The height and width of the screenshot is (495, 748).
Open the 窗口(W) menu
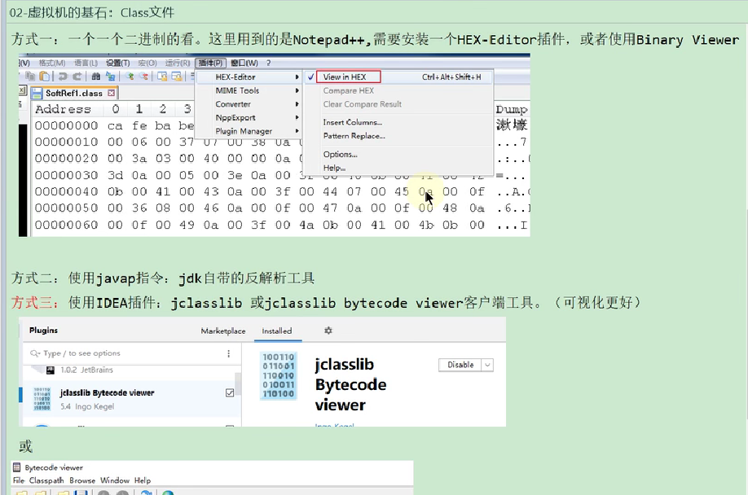coord(244,63)
